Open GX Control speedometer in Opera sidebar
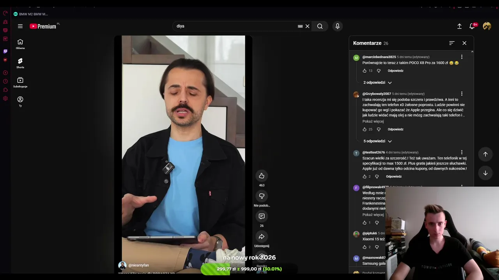The height and width of the screenshot is (280, 499). pyautogui.click(x=5, y=13)
